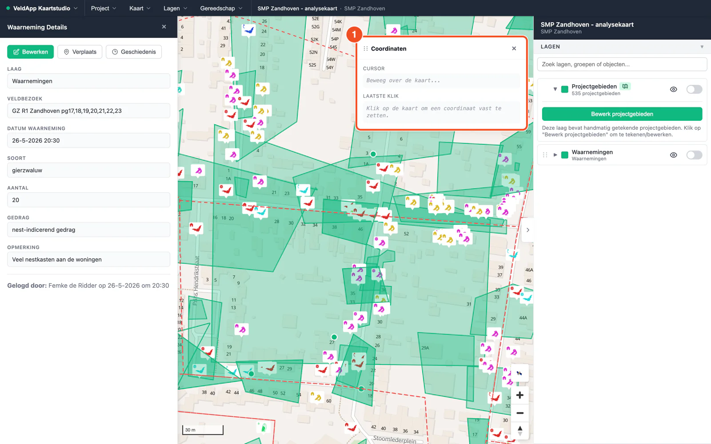The width and height of the screenshot is (711, 444).
Task: Show or hide Projectgebieden via eye icon
Action: click(674, 89)
